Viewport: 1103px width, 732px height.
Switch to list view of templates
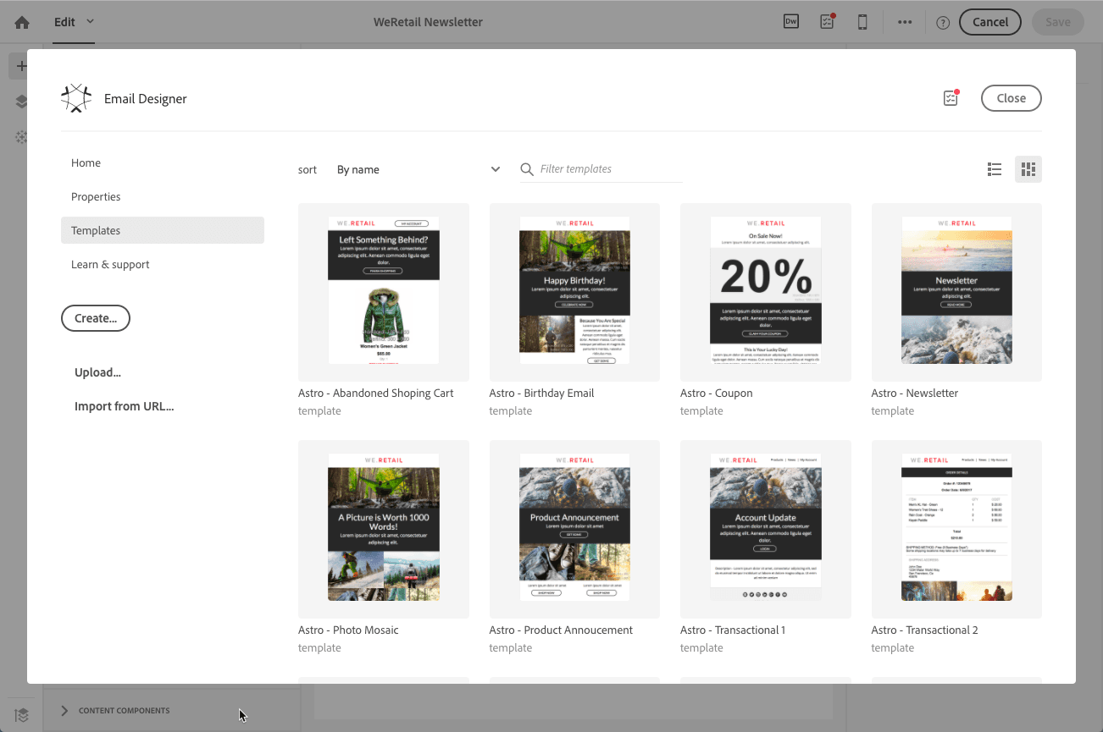(x=995, y=169)
